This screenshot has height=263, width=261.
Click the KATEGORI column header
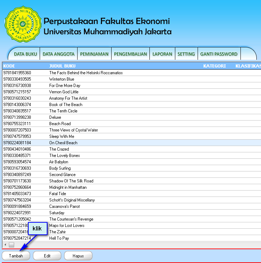pos(215,66)
